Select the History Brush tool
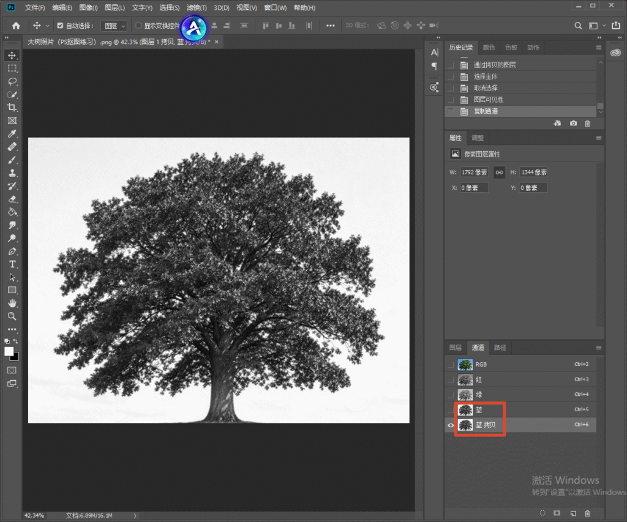 [12, 186]
